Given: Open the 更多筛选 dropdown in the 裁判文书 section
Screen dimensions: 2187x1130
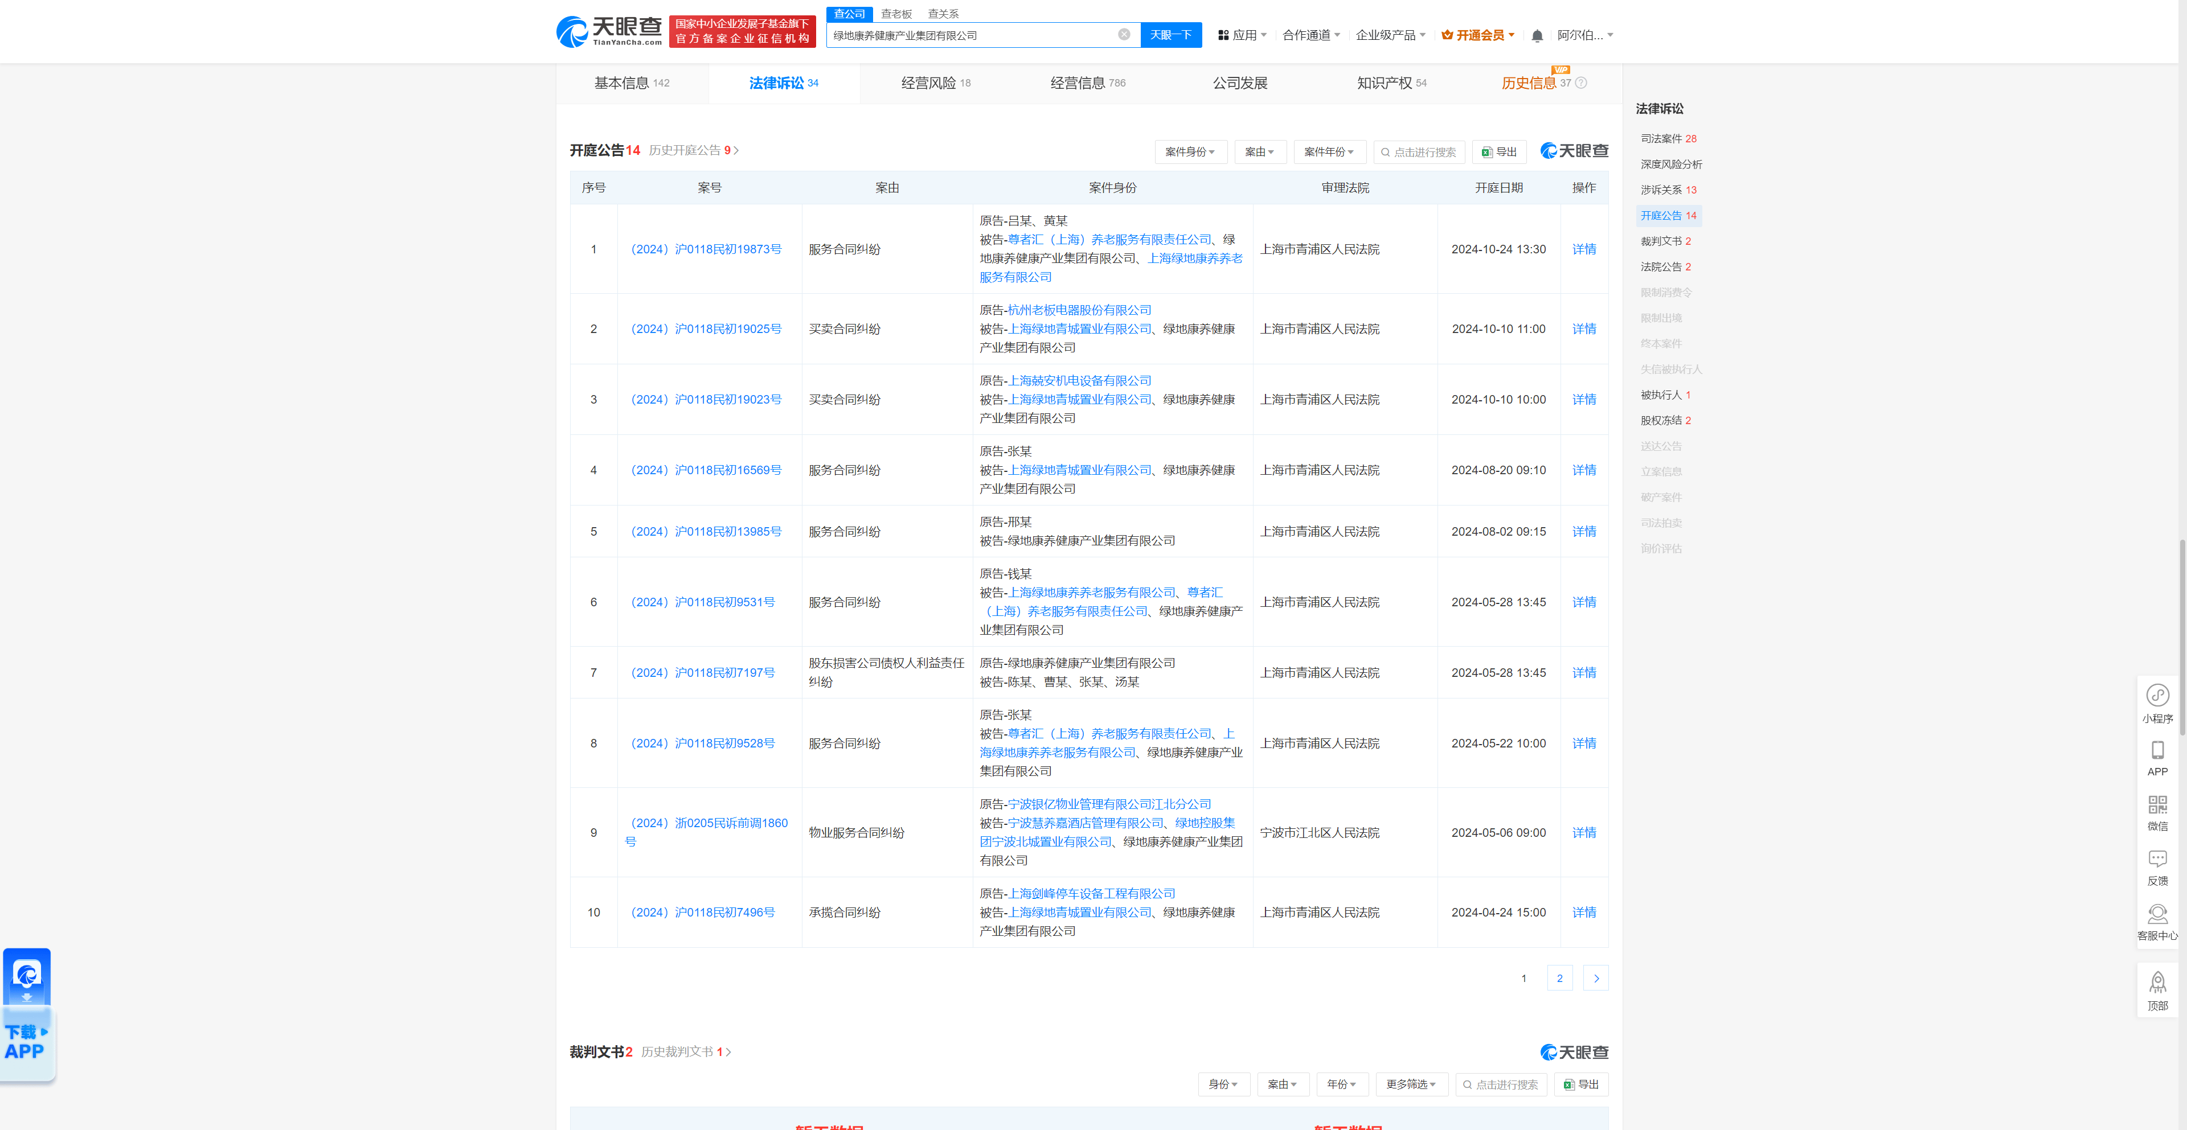Looking at the screenshot, I should [1411, 1084].
